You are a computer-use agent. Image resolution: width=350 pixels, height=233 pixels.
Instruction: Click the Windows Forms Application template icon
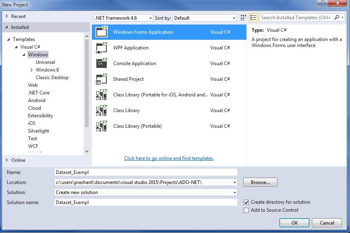coord(102,32)
